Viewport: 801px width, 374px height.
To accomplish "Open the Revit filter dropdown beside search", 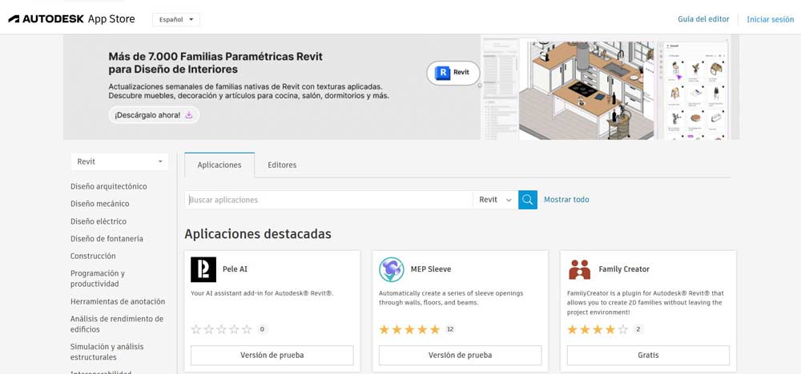I will pos(495,200).
